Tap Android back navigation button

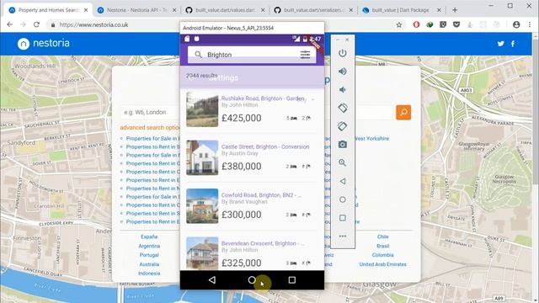pyautogui.click(x=212, y=280)
